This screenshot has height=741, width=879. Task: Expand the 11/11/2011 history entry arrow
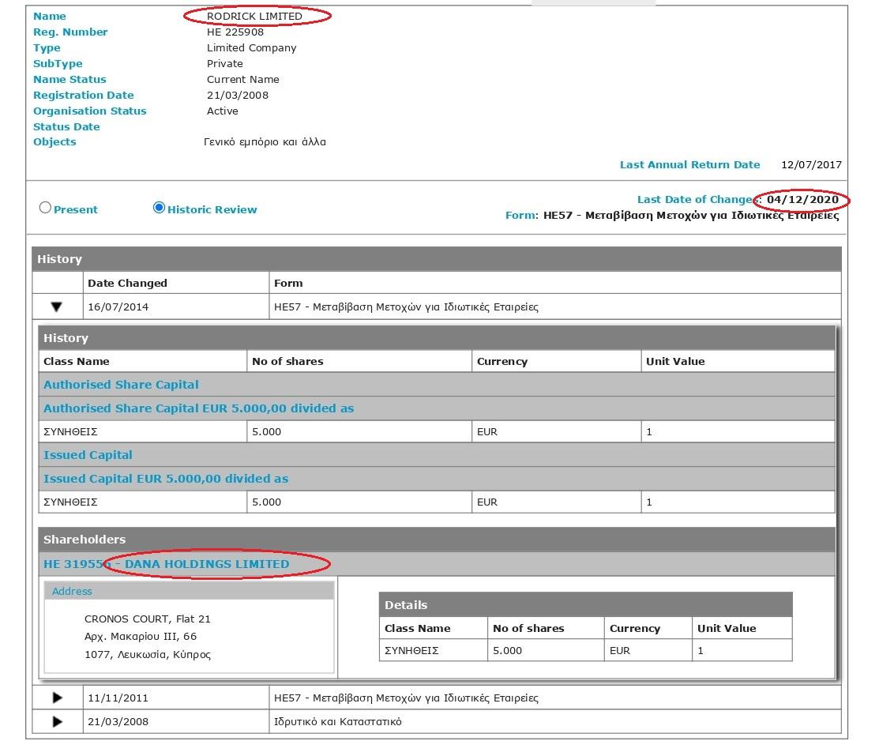tap(57, 698)
